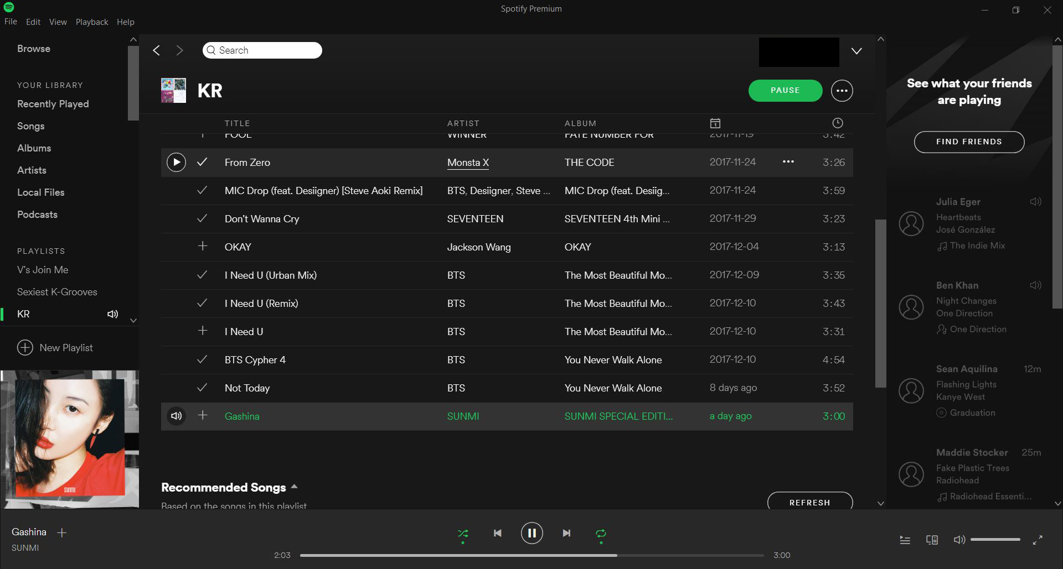Sort by date added calendar icon

click(x=715, y=123)
